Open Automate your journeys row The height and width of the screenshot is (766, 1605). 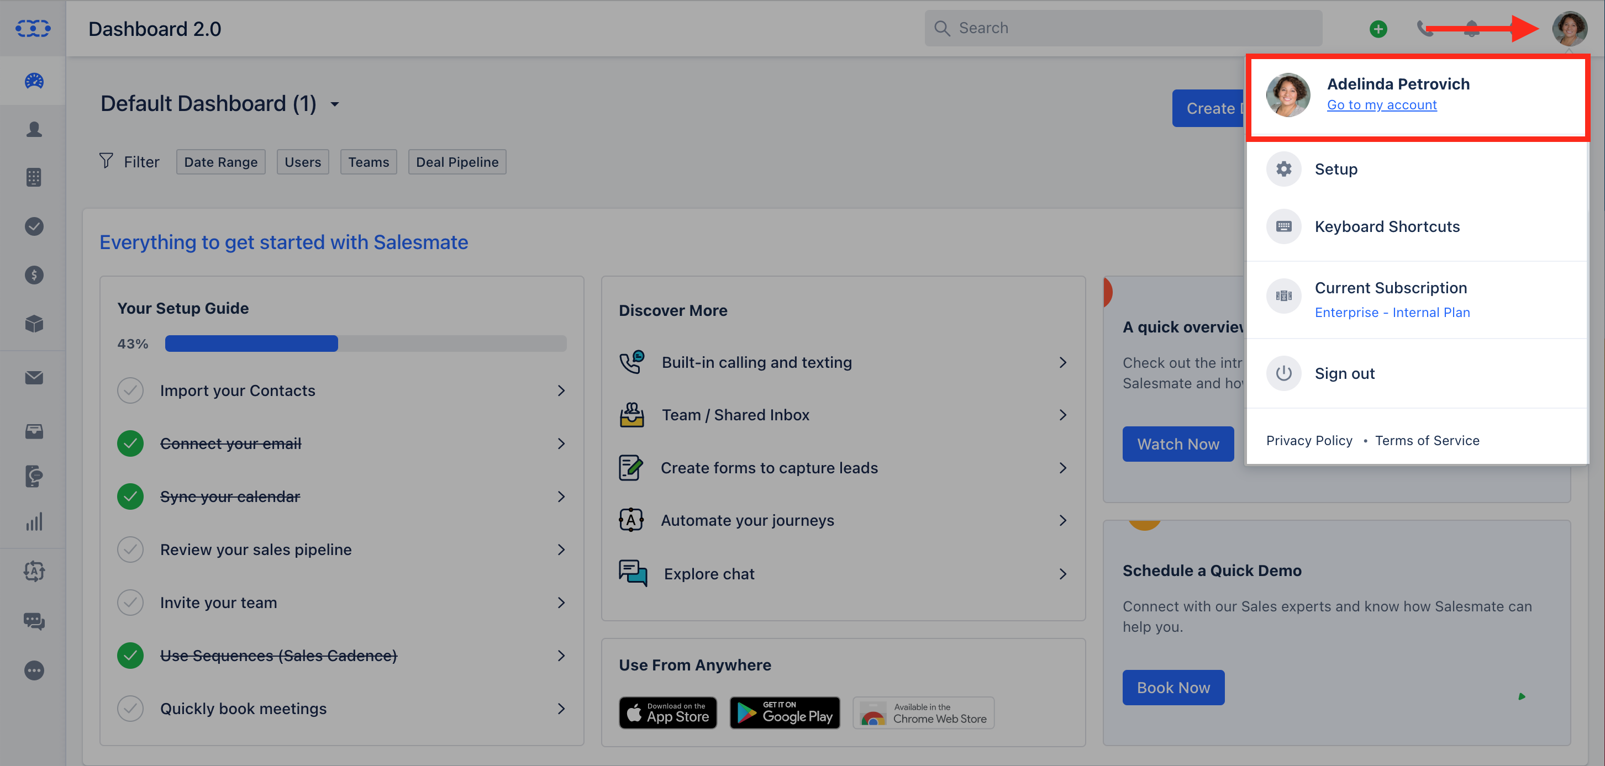(x=843, y=521)
